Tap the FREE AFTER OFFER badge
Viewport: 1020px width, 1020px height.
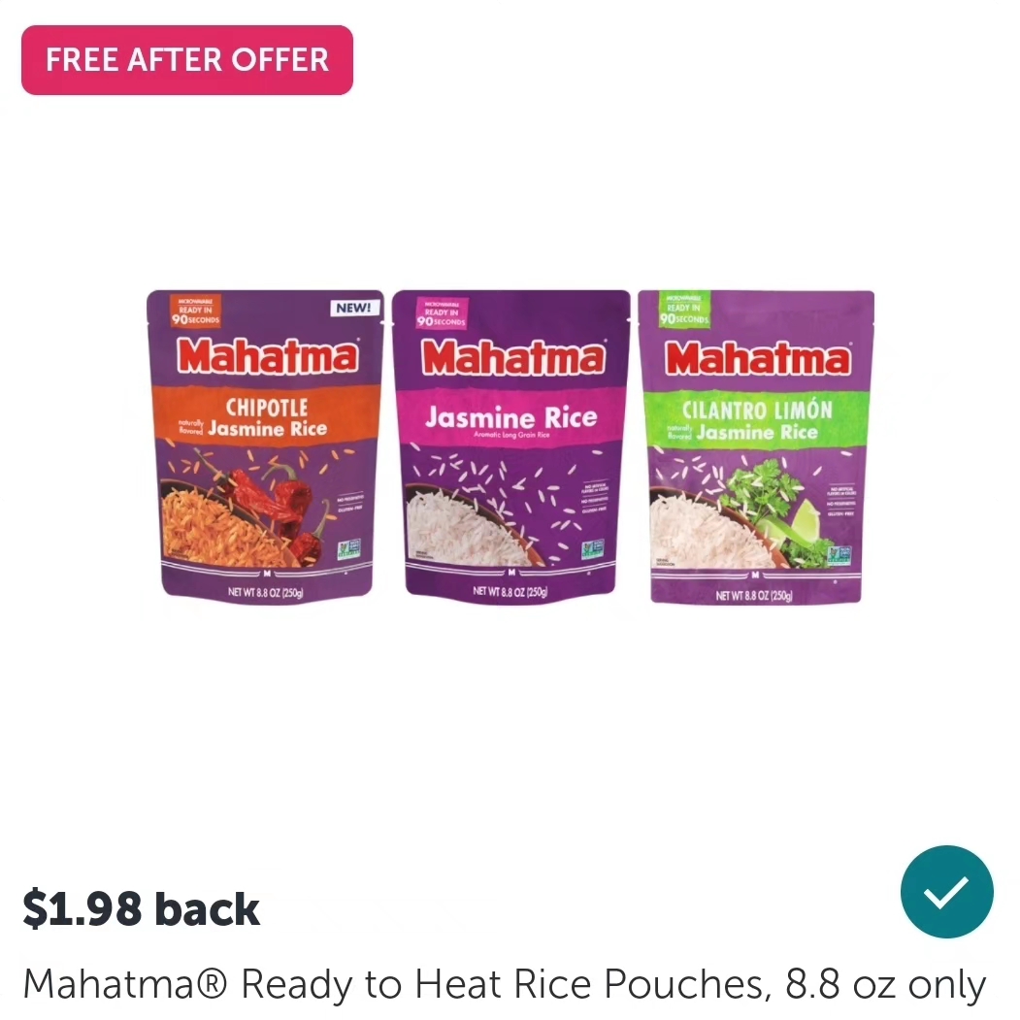(x=187, y=60)
